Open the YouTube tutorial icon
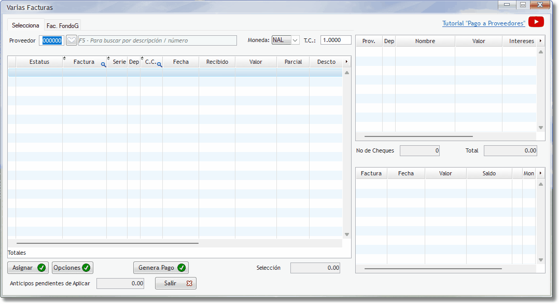 pyautogui.click(x=536, y=22)
